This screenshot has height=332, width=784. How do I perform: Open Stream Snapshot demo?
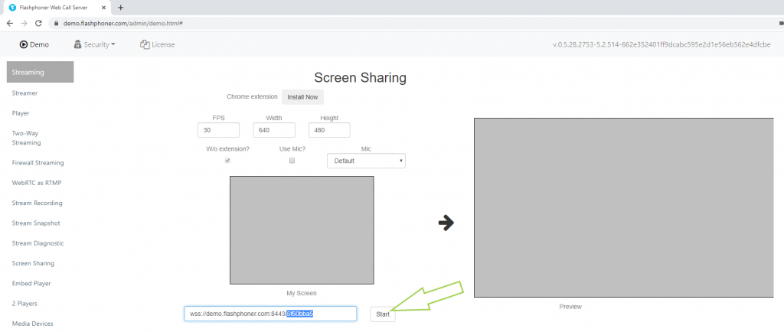(x=36, y=223)
